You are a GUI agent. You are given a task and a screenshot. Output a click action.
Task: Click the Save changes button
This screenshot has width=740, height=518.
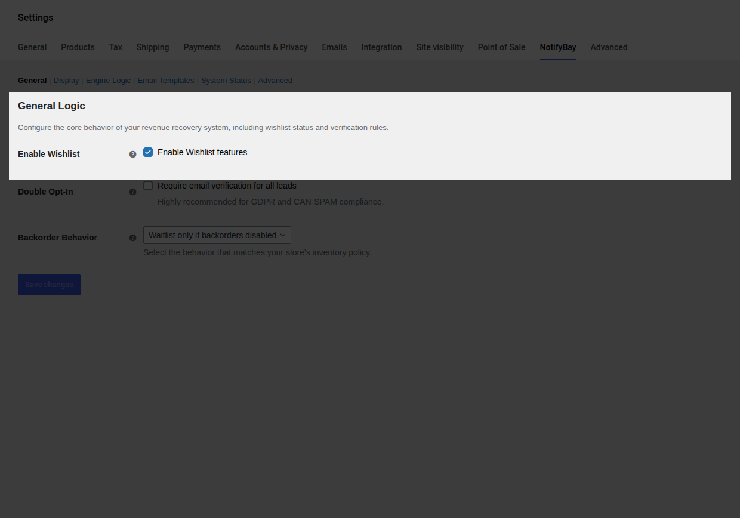tap(49, 285)
